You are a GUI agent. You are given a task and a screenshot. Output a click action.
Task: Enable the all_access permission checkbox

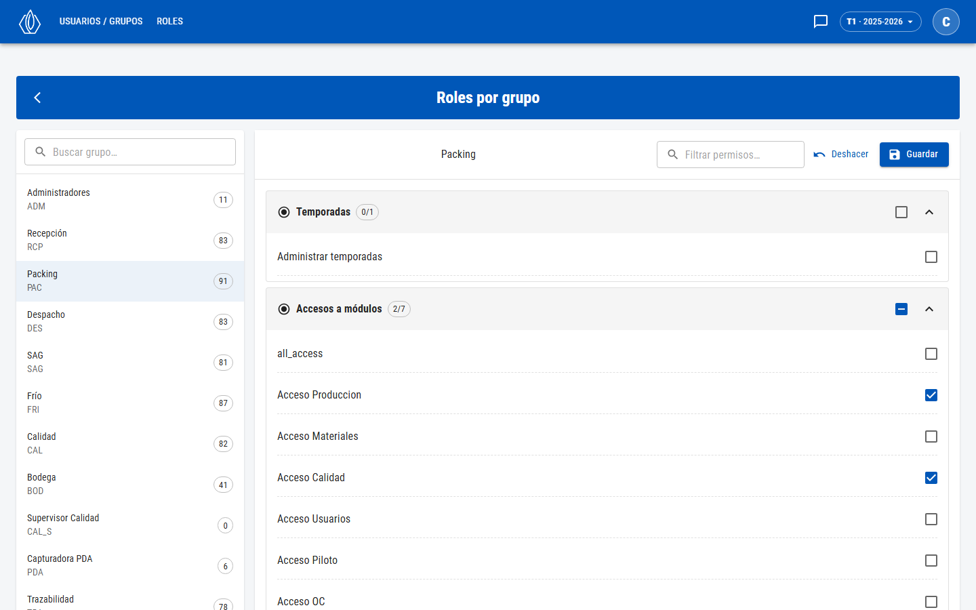(931, 354)
